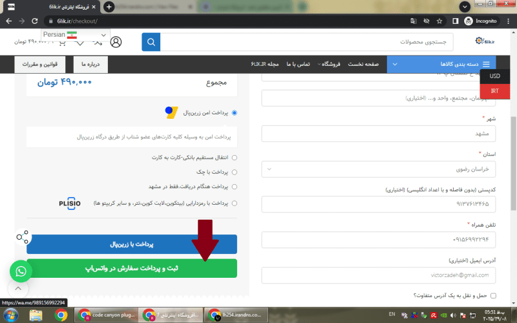Click the floating WhatsApp chat icon
Viewport: 517px width, 323px height.
(x=21, y=271)
